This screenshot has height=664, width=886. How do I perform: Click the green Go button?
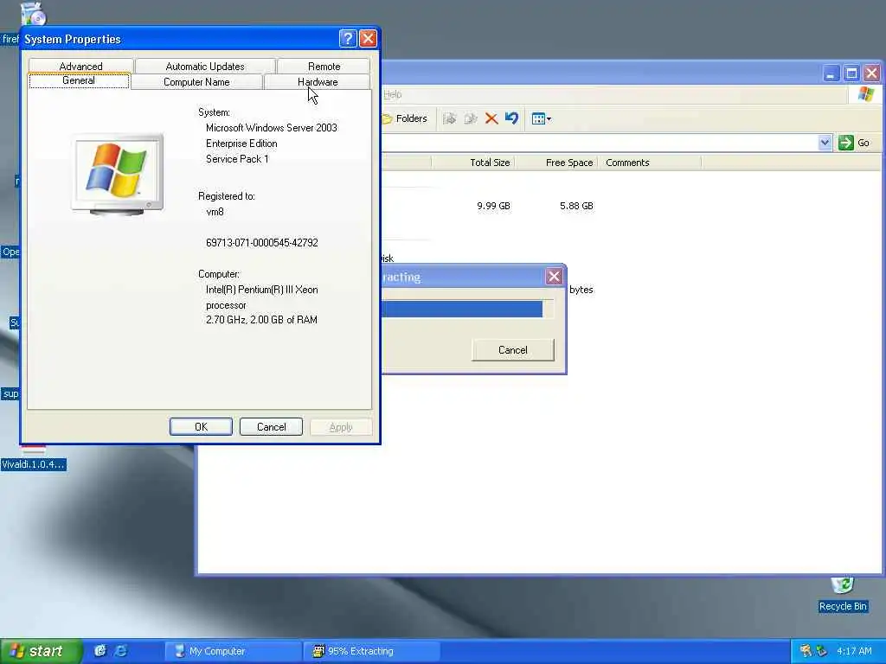854,143
